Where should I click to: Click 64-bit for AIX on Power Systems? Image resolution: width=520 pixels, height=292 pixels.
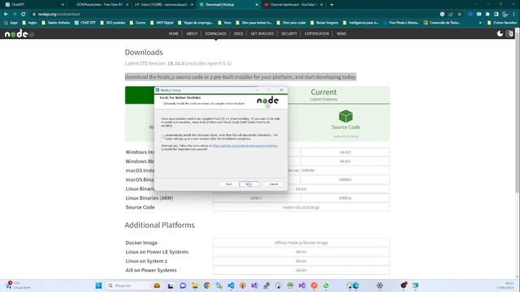tap(301, 270)
